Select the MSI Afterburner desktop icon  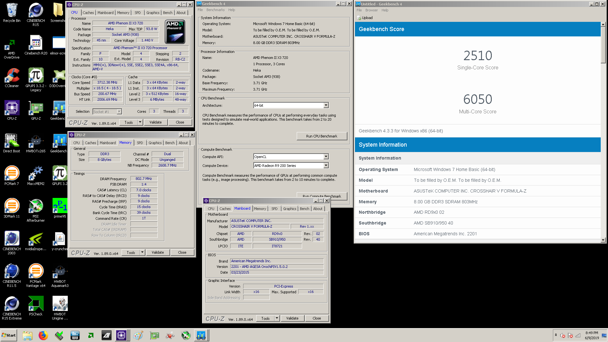pyautogui.click(x=36, y=210)
